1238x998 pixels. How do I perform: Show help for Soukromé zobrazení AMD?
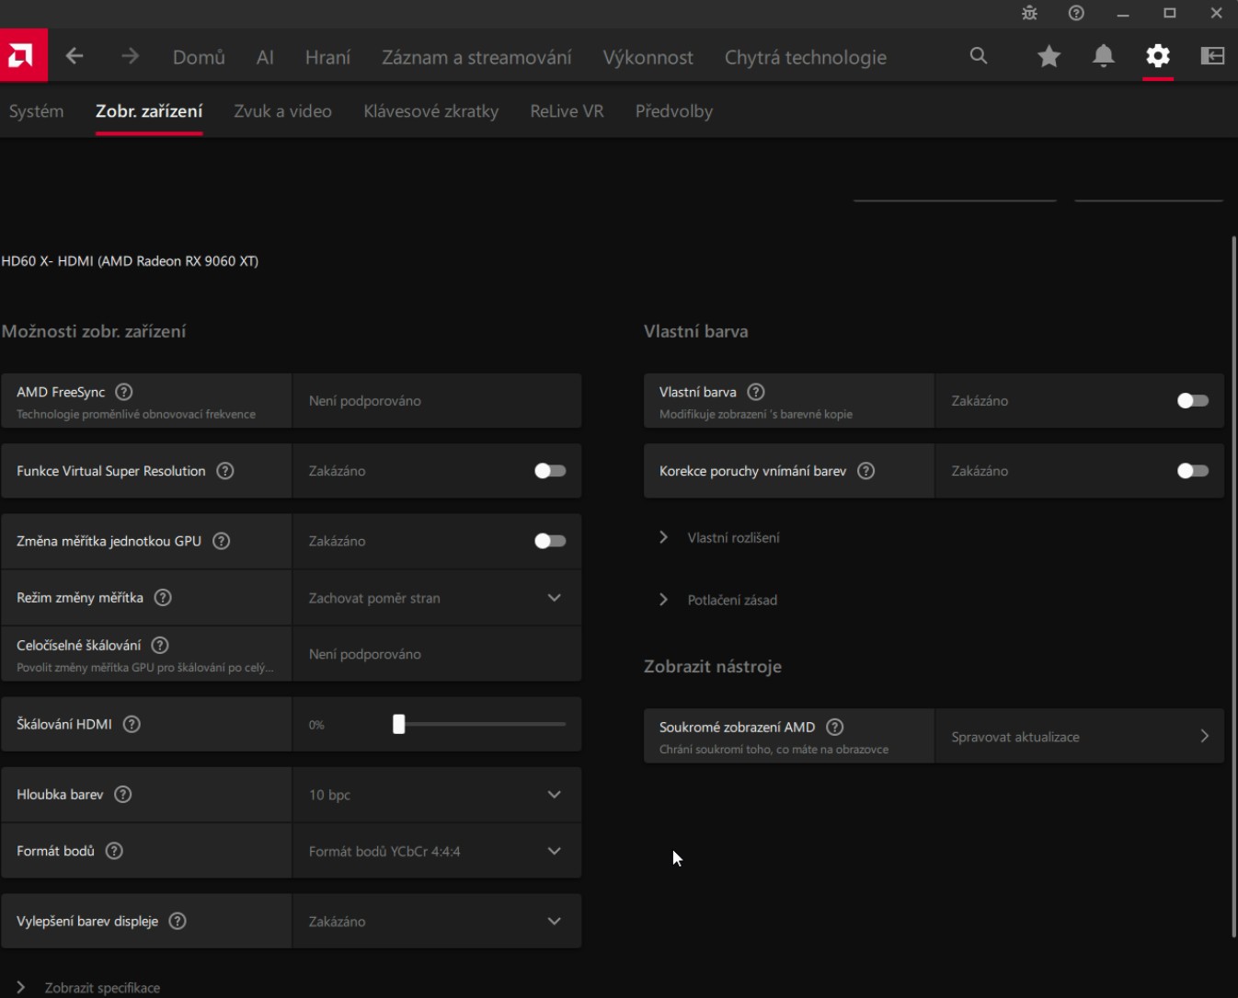coord(835,727)
